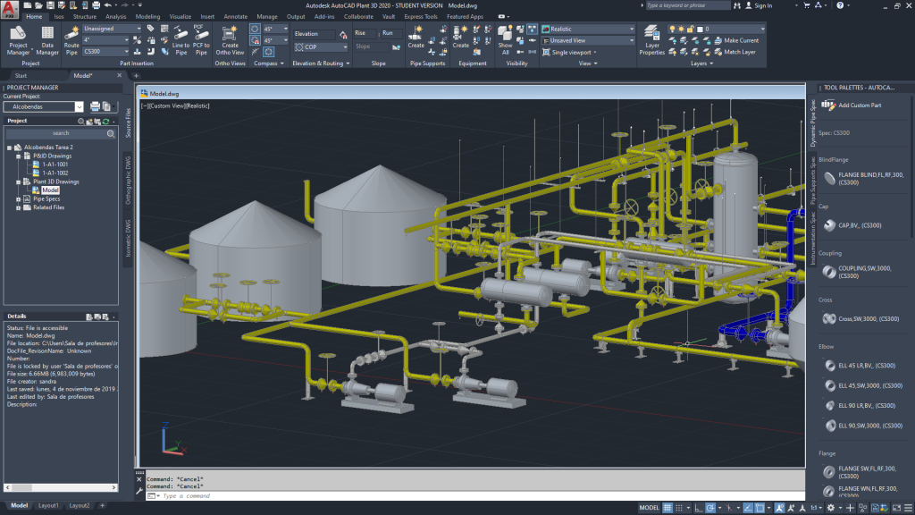Open the Isos ribbon tab
Viewport: 915px width, 515px height.
click(58, 16)
